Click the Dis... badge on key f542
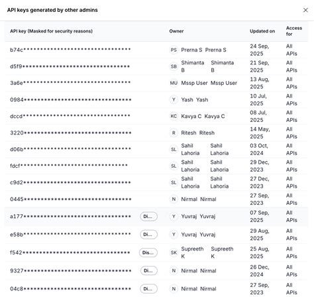The height and width of the screenshot is (297, 314). [148, 253]
